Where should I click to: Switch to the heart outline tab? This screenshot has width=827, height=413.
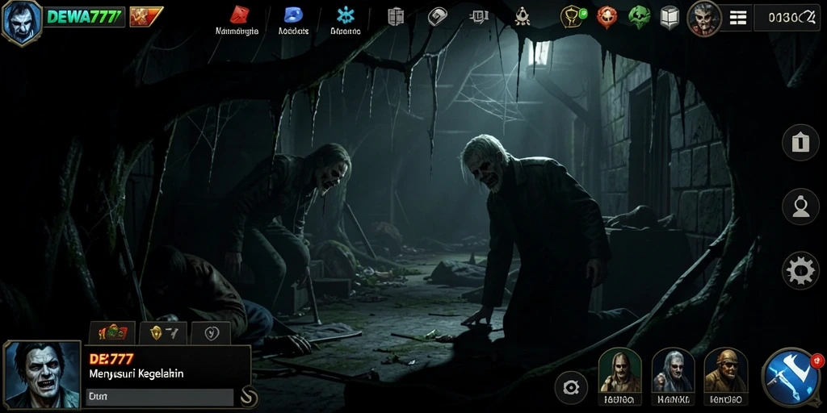point(211,333)
